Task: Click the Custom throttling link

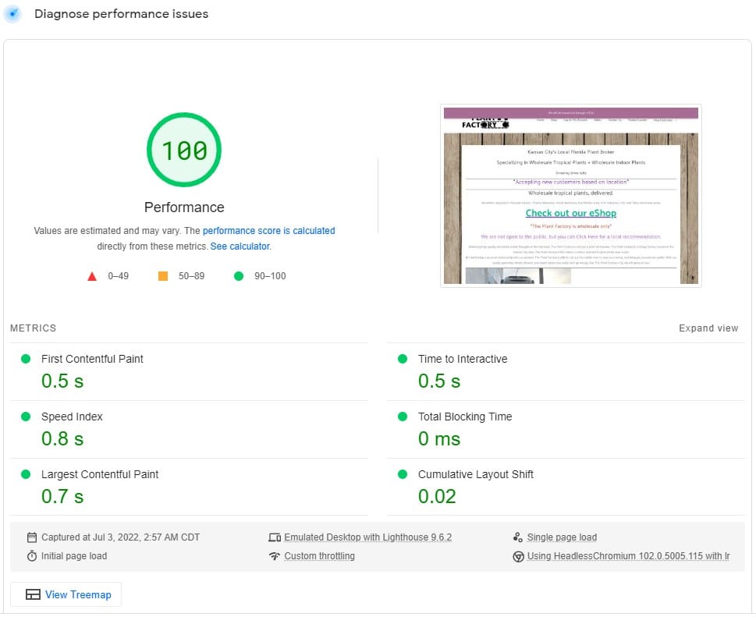Action: 320,556
